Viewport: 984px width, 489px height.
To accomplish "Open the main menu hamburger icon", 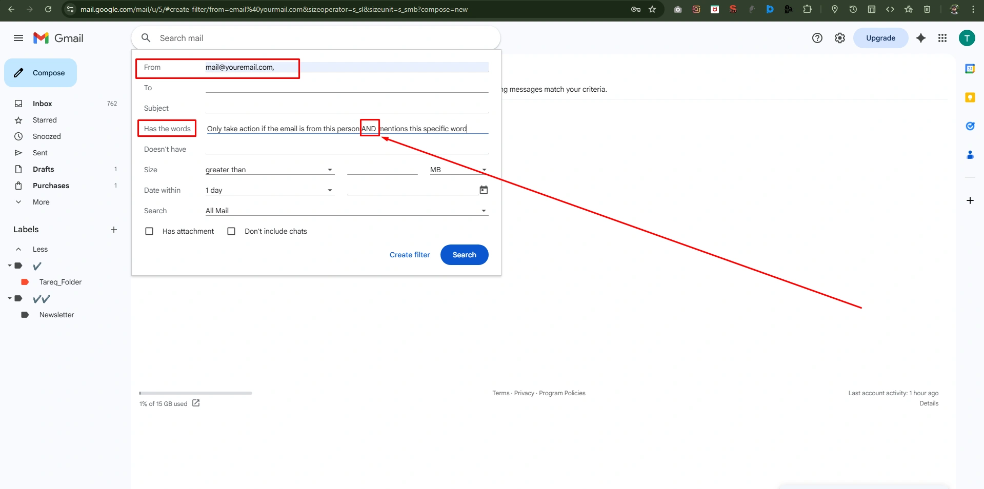I will [18, 38].
